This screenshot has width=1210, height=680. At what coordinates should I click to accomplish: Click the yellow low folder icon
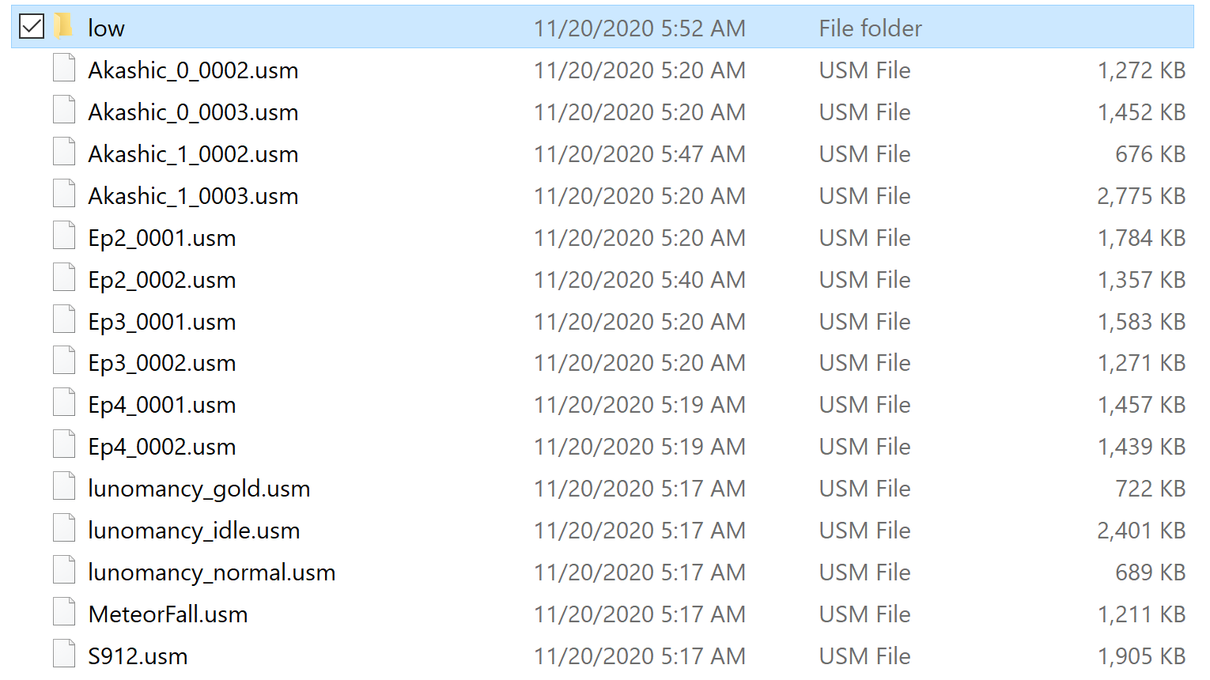pos(64,27)
